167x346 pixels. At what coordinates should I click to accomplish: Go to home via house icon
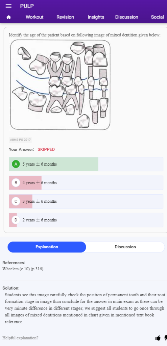point(8,17)
